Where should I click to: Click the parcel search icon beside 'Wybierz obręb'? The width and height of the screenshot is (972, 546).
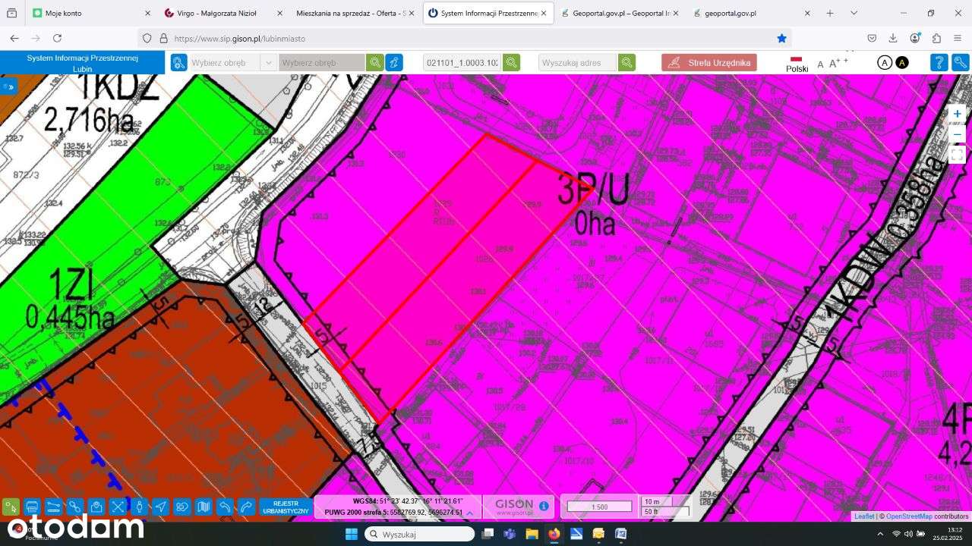(178, 63)
